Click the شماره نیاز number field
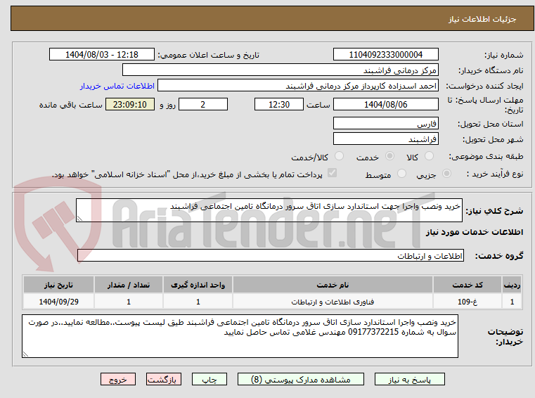Viewport: 535px width, 398px height. click(x=385, y=54)
